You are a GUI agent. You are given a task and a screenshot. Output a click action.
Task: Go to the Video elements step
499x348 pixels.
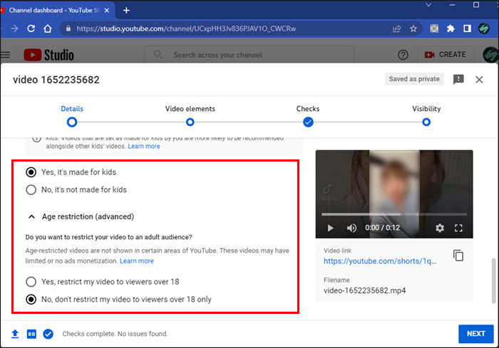[190, 122]
